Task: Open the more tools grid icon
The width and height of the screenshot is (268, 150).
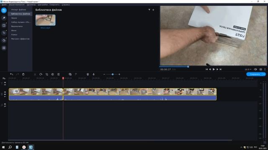Action: (x=4, y=48)
